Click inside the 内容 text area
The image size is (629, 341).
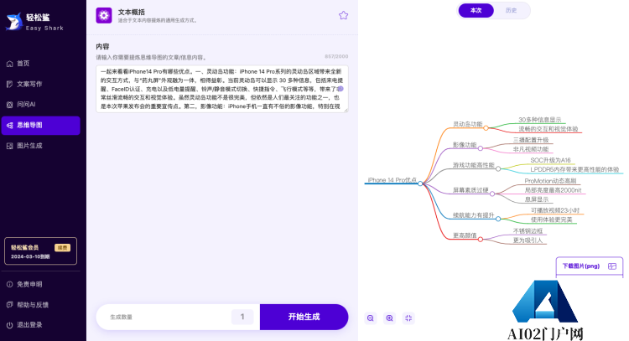pyautogui.click(x=222, y=89)
